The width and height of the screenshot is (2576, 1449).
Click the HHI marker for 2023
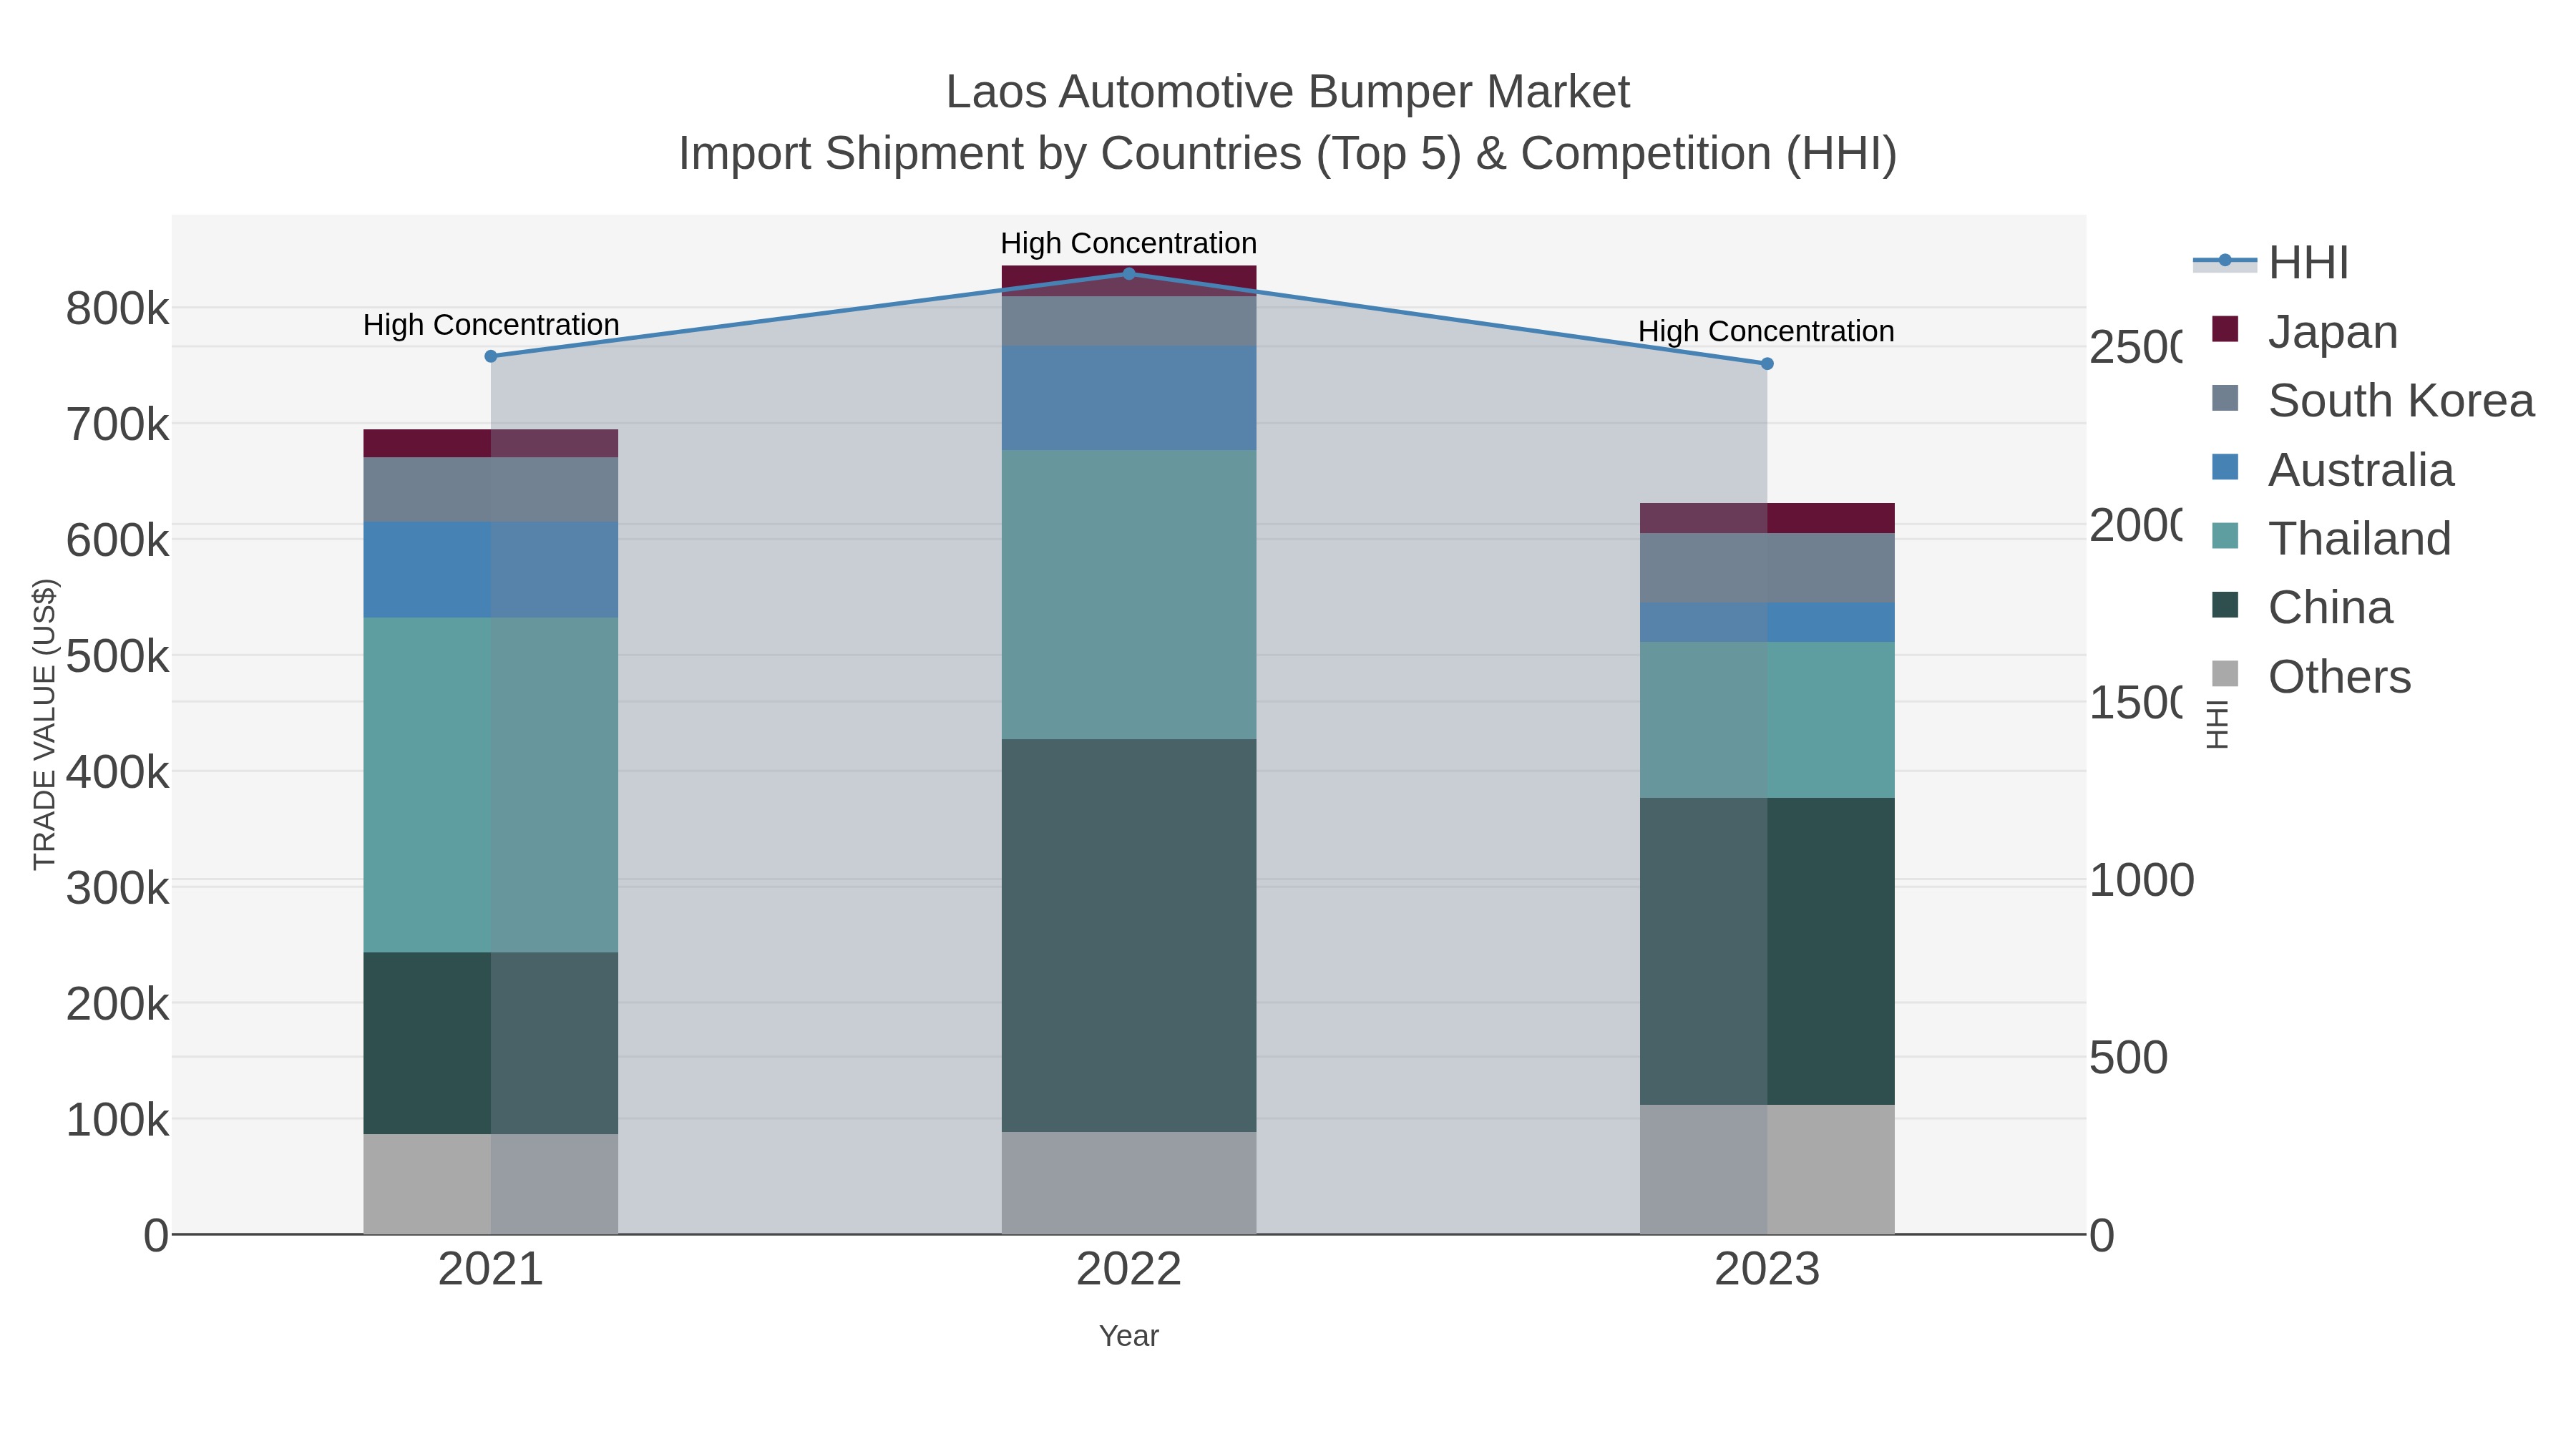[1767, 364]
